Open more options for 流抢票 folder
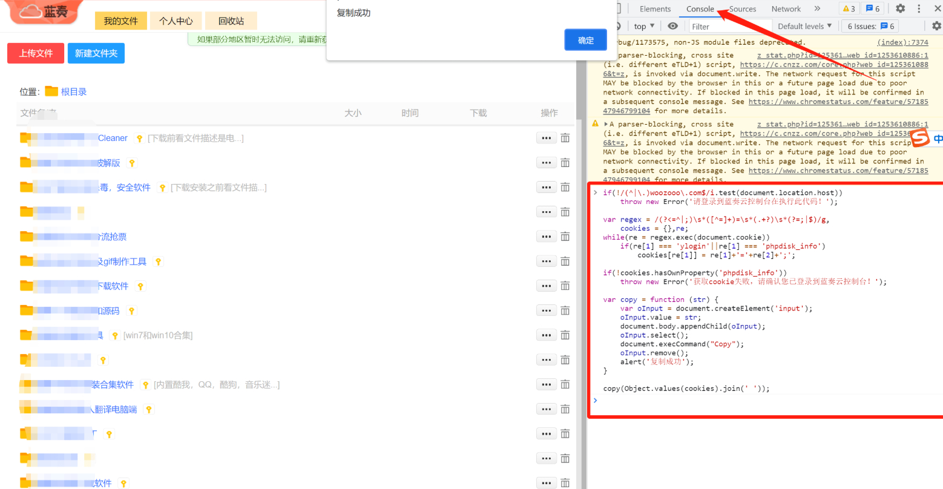The width and height of the screenshot is (943, 489). click(546, 237)
